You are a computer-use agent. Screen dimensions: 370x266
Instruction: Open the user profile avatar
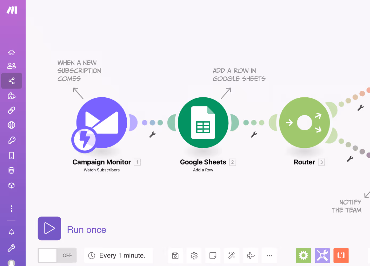tap(11, 263)
